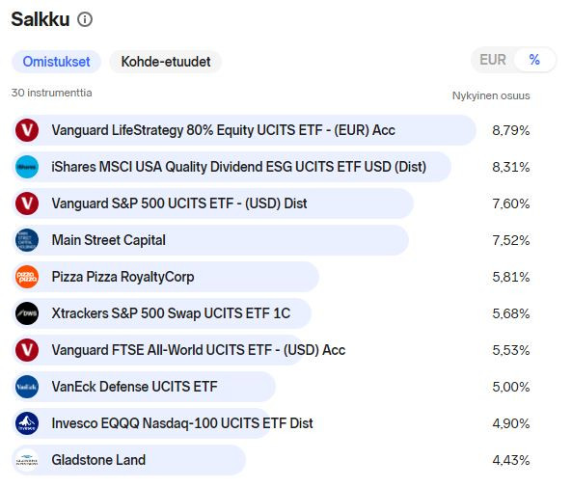This screenshot has width=572, height=487.
Task: Open Invesco EQQQ Nasdaq-100 holding
Action: coord(182,423)
